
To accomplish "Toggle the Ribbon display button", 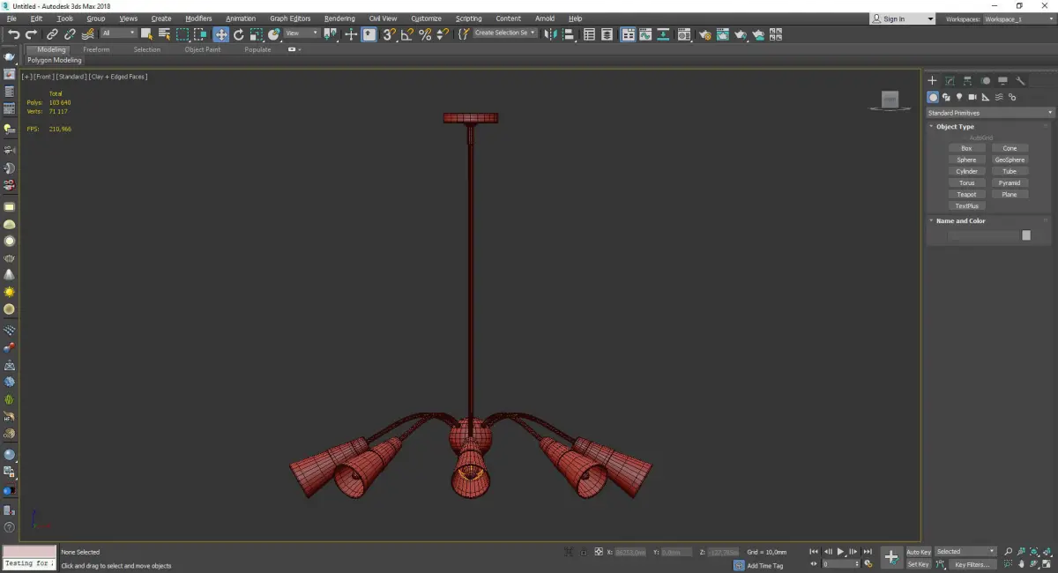I will (x=629, y=34).
